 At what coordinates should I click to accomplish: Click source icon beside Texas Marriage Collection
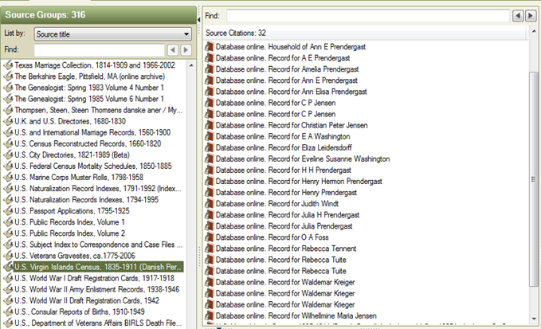[8, 65]
